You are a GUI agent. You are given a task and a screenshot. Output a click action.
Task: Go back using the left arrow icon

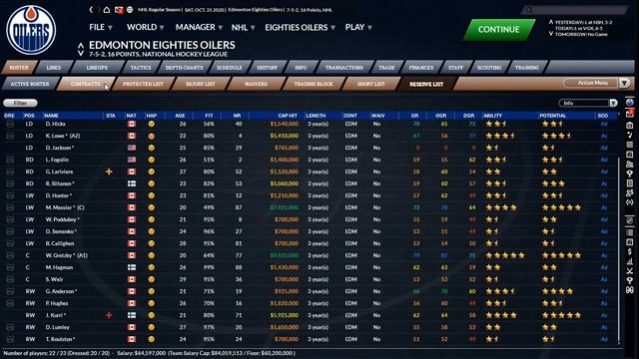(x=91, y=10)
